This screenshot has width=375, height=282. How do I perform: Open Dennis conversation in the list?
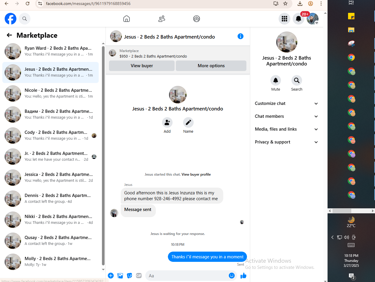[50, 199]
